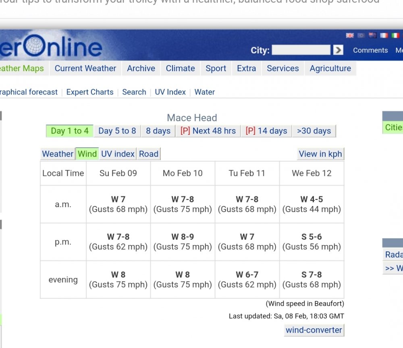Switch to the UV index table tab
403x348 pixels.
tap(118, 154)
